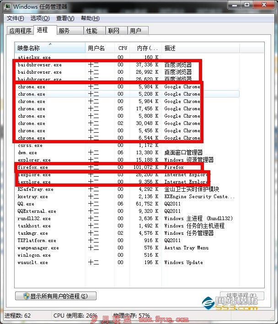Click the 桌面窗口管理器 description

click(183, 153)
